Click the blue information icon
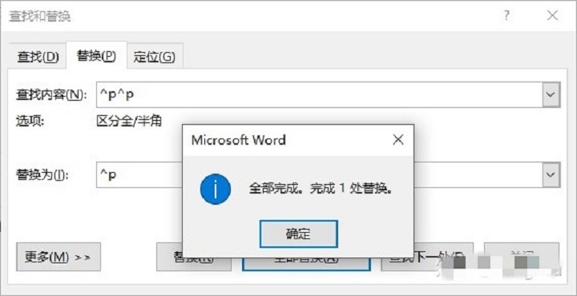Viewport: 577px width, 296px height. coord(216,189)
